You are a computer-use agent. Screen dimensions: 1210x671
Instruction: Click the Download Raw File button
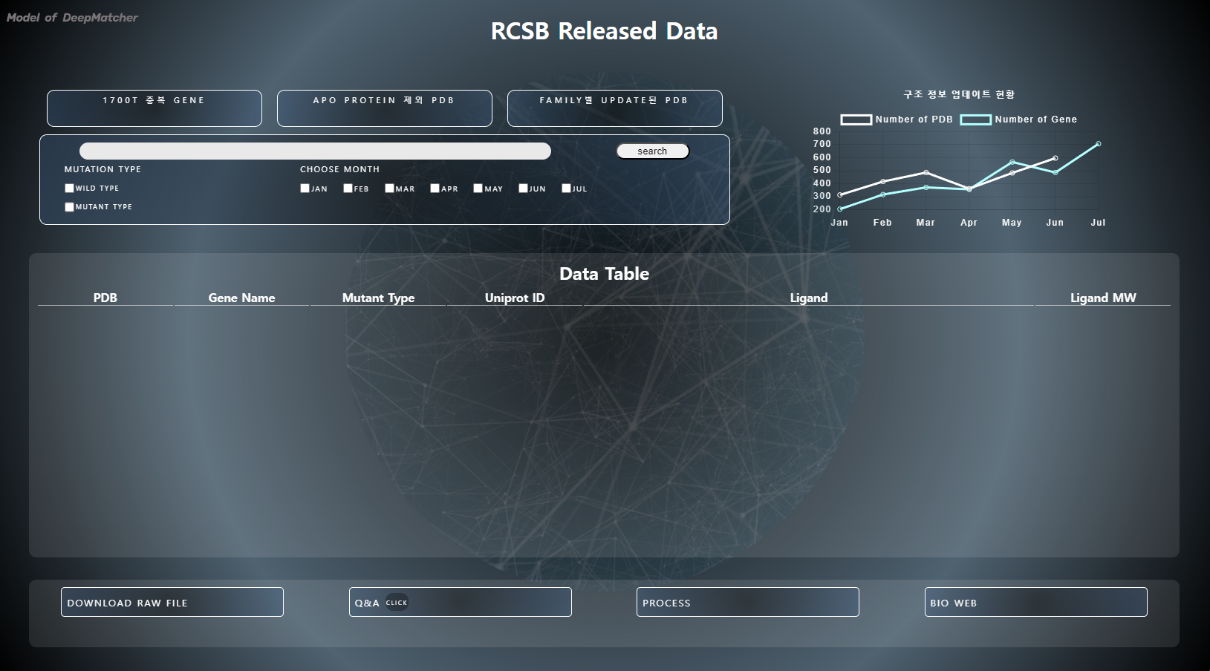pyautogui.click(x=172, y=602)
